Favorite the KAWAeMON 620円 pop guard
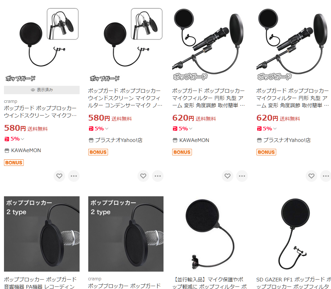Viewport: 331px width, 289px height. click(x=227, y=176)
